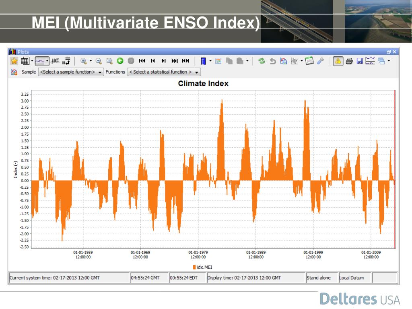Step forward one time step
Image resolution: width=412 pixels, height=309 pixels.
pos(164,61)
